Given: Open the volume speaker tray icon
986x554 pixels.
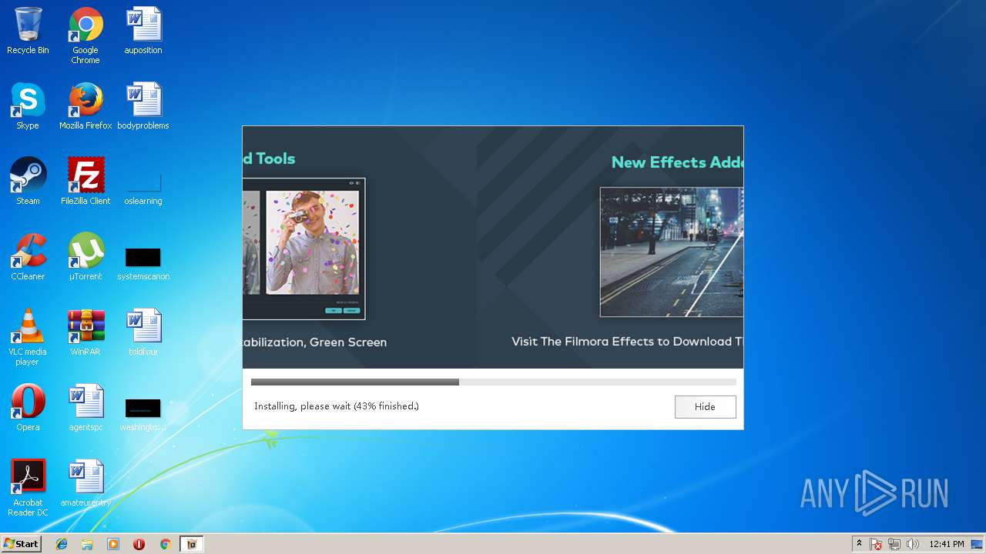Looking at the screenshot, I should click(913, 544).
